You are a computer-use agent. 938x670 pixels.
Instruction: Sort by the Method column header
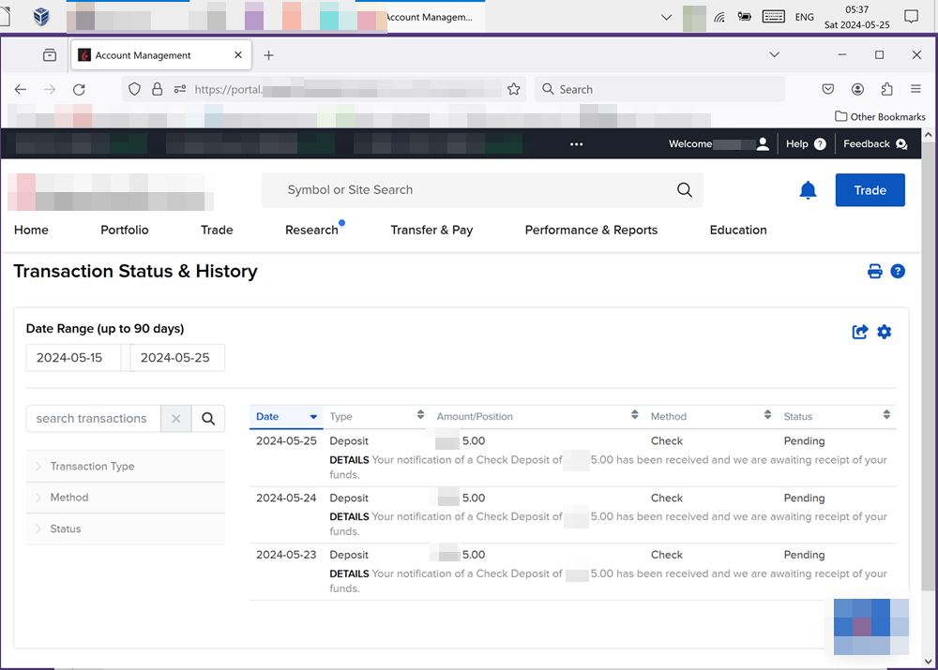tap(711, 417)
